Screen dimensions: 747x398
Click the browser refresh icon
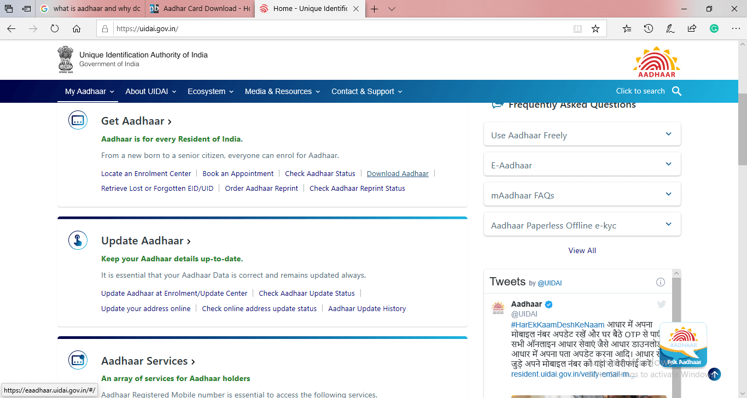coord(55,29)
